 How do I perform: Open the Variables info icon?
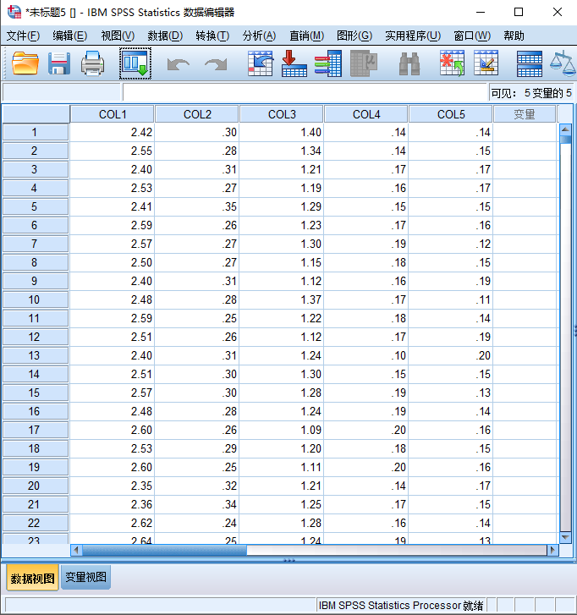pos(328,63)
